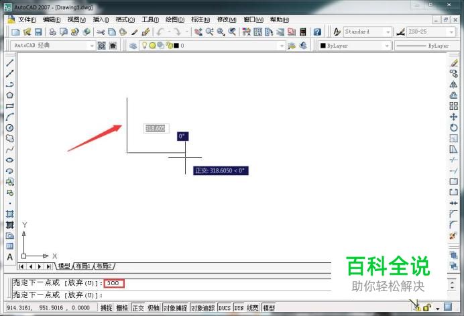Click the Erase tool in Modify toolbar
The height and width of the screenshot is (316, 464).
(454, 63)
